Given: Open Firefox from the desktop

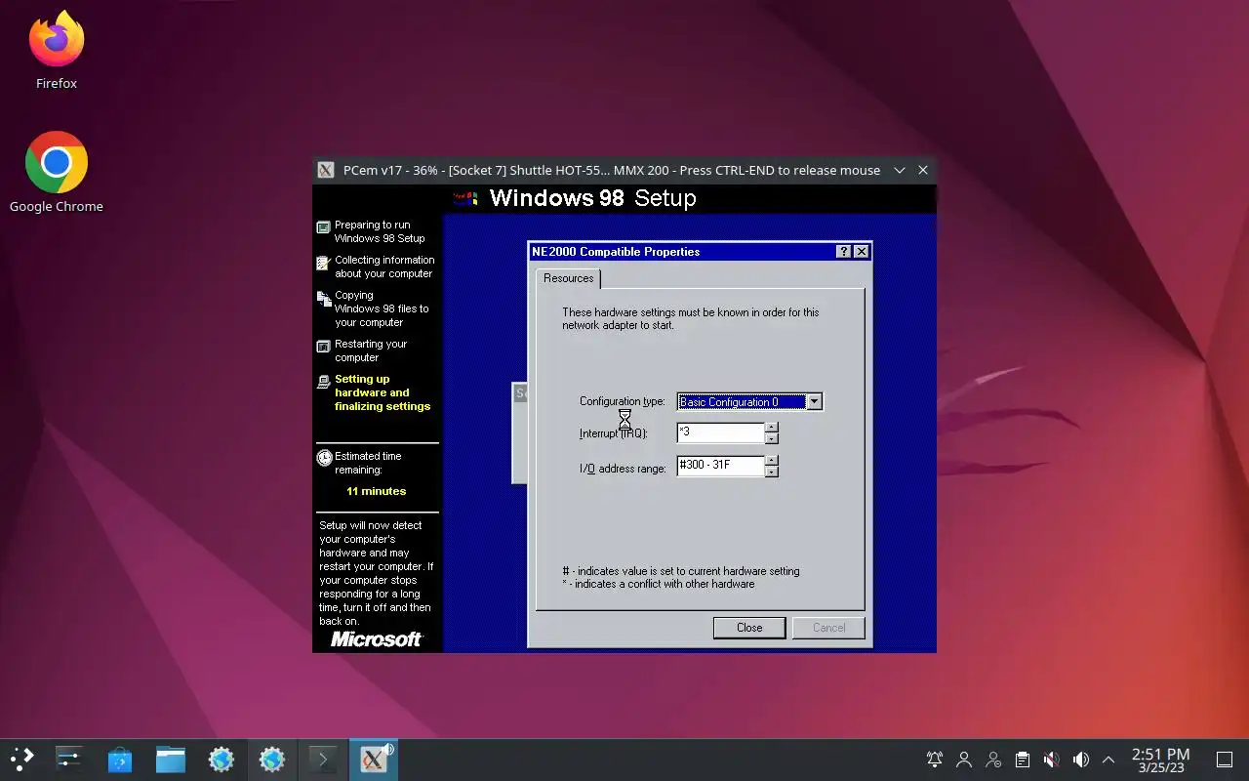Looking at the screenshot, I should [57, 51].
